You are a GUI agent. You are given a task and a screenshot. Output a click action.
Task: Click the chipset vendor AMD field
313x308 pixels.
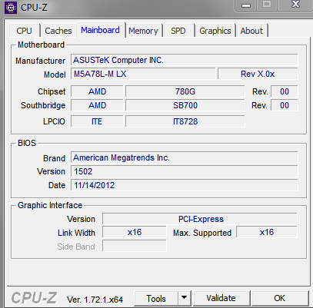(97, 91)
